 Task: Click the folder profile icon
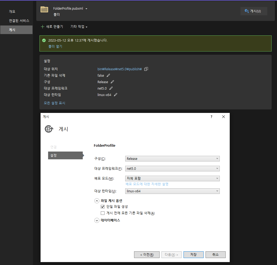click(x=44, y=9)
